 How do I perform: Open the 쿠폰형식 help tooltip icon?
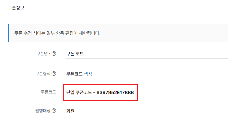click(54, 74)
